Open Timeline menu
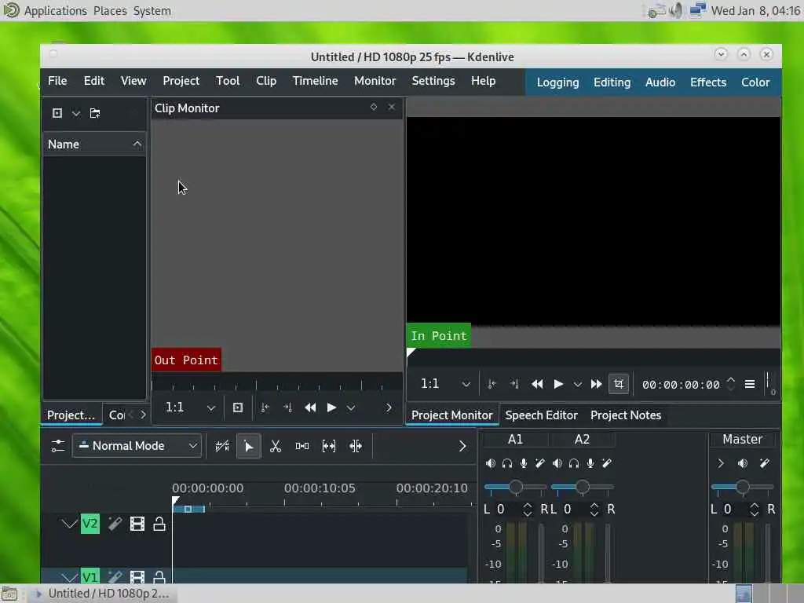This screenshot has height=603, width=804. coord(316,81)
